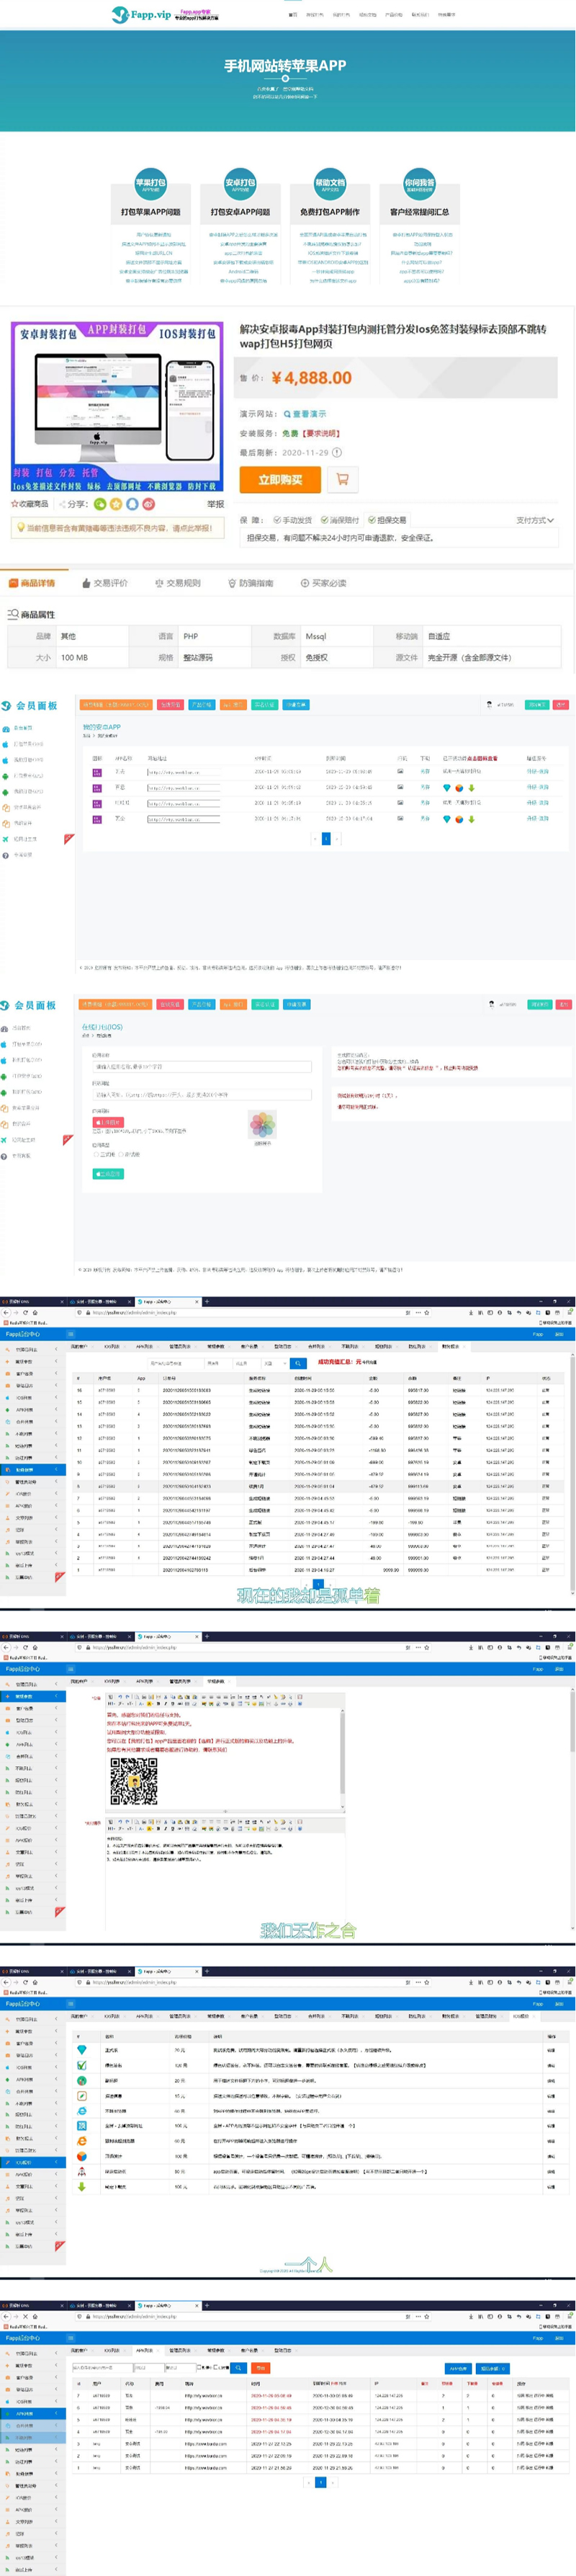Click the shopping cart icon button
Screen dimensions: 576x2576
342,479
